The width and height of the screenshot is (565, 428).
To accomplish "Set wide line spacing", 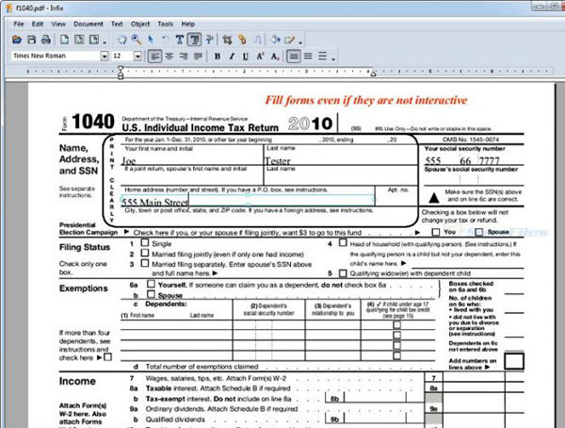I will (322, 57).
